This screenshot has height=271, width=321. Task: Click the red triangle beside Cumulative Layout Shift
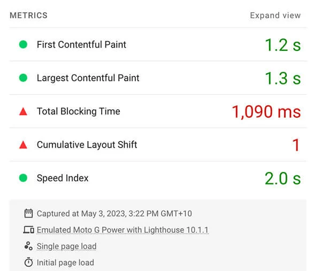(23, 145)
